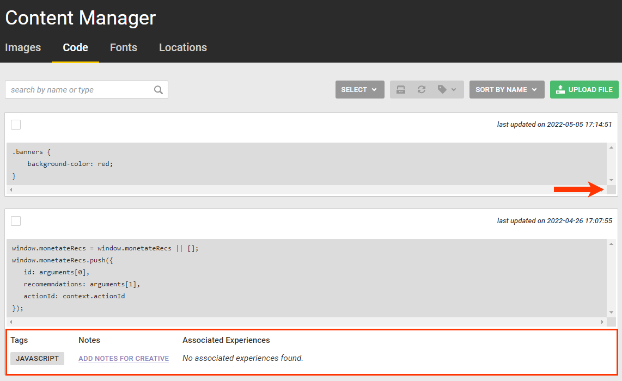The width and height of the screenshot is (622, 381).
Task: Click the 'recomemndations: arguments[1],' line
Action: [x=82, y=284]
